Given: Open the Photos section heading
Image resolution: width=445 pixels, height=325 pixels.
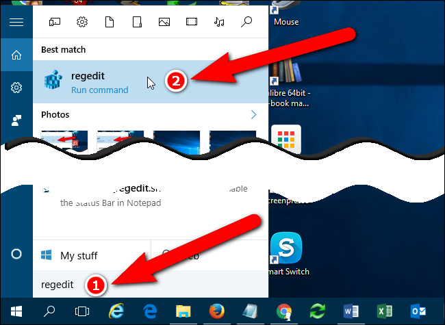Looking at the screenshot, I should click(x=55, y=114).
